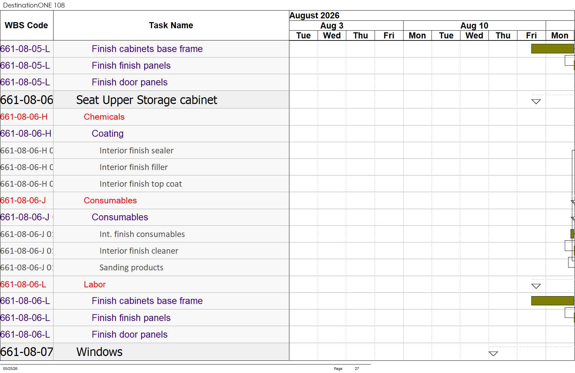Click the Aug 3 week header
Screen dimensions: 575x373
332,26
